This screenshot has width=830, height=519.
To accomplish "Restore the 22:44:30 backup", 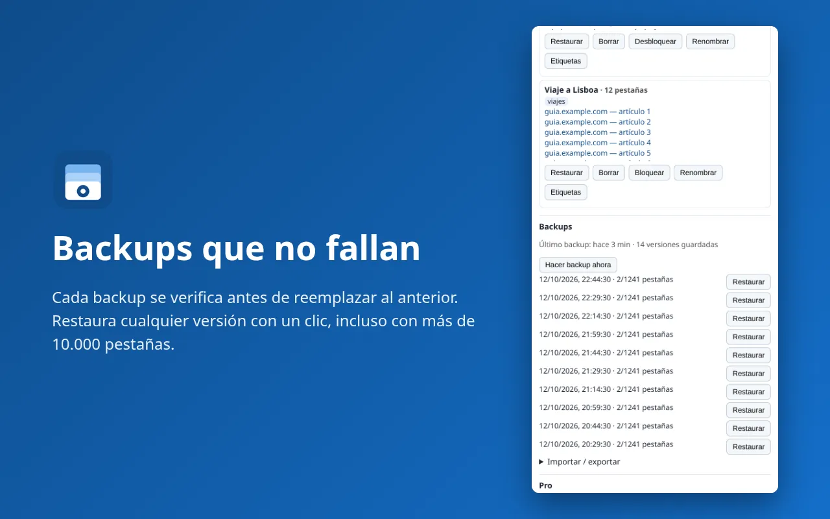I will (748, 282).
